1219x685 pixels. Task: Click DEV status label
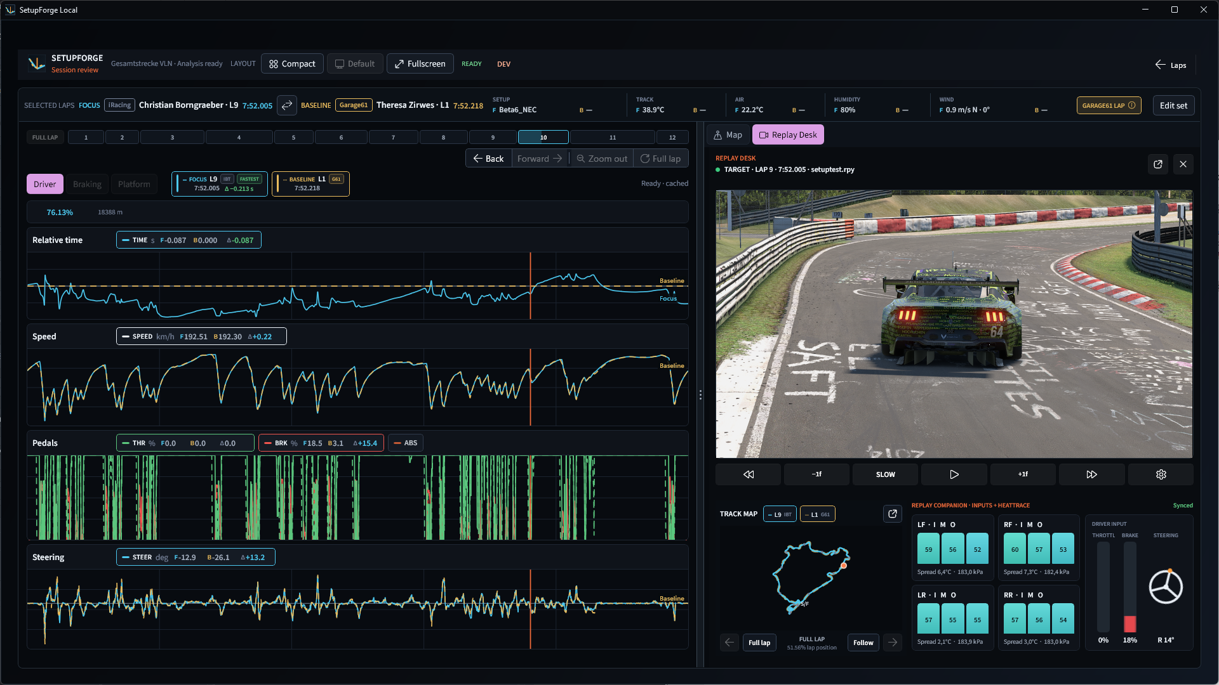503,64
